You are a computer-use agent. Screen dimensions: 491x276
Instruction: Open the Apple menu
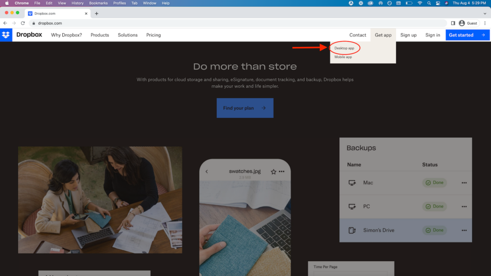point(7,3)
